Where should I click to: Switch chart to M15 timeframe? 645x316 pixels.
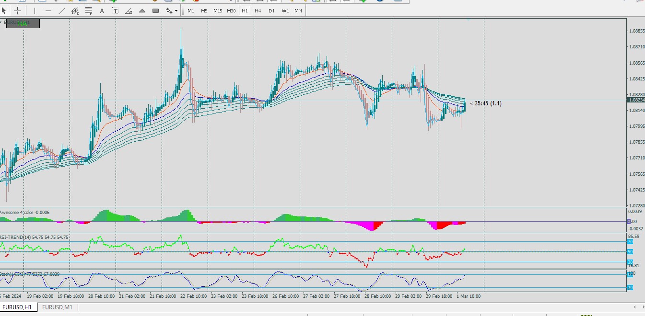pyautogui.click(x=218, y=11)
